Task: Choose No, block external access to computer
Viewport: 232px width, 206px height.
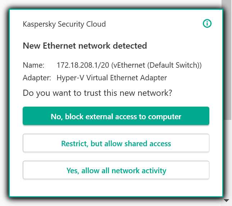Action: pos(116,116)
